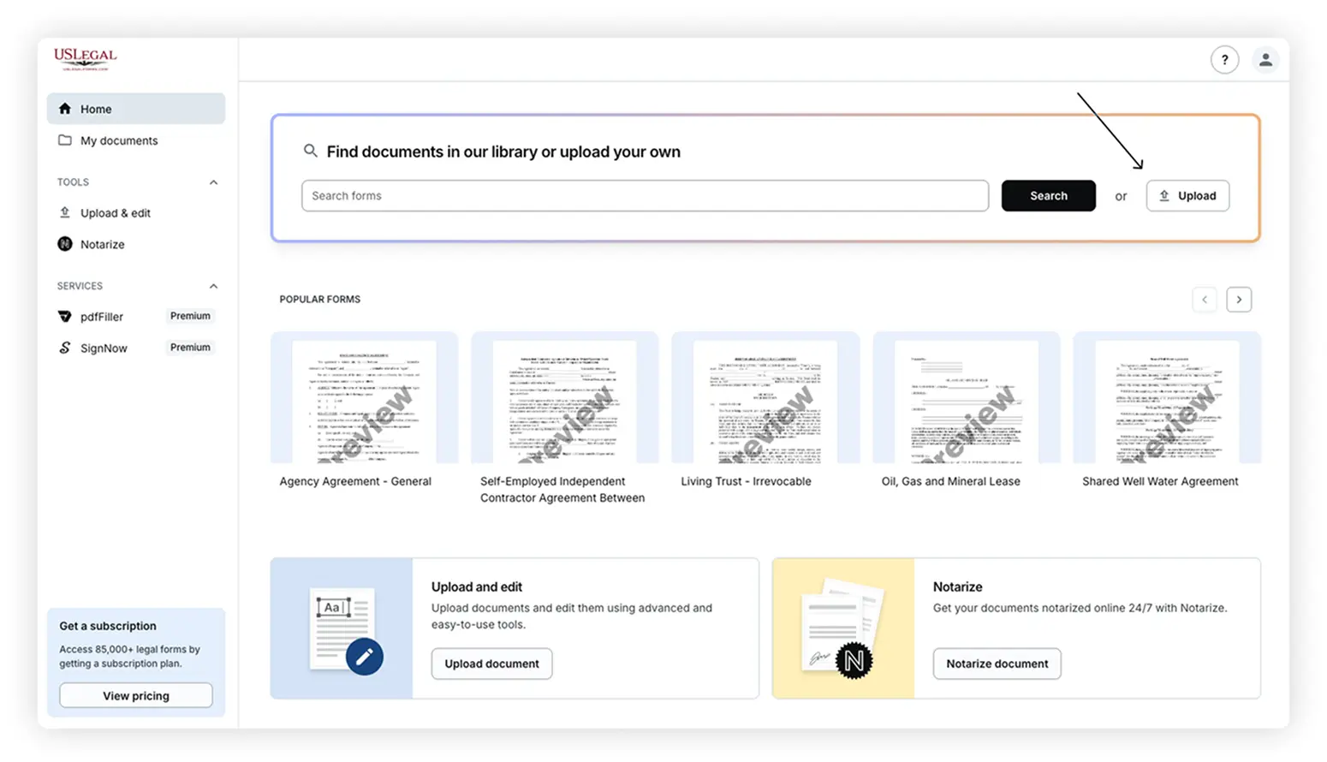
Task: Open pdfFiller from the Services section
Action: [100, 316]
